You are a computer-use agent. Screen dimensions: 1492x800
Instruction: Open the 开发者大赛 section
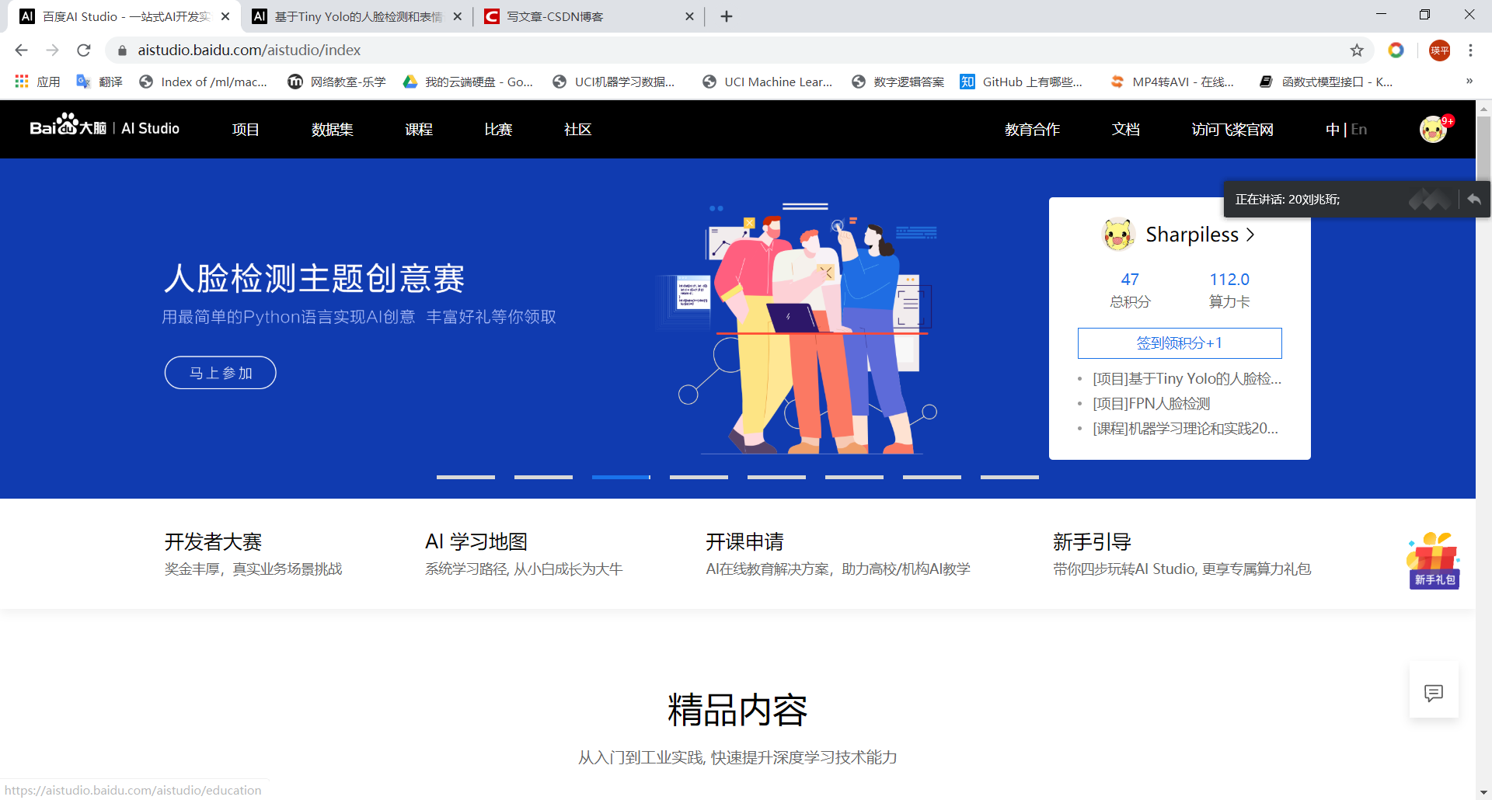[253, 554]
